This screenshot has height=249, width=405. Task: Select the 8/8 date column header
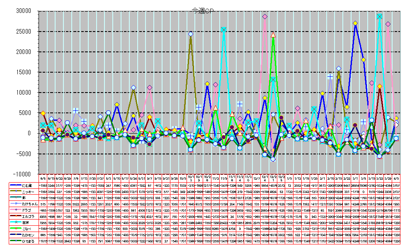point(43,178)
